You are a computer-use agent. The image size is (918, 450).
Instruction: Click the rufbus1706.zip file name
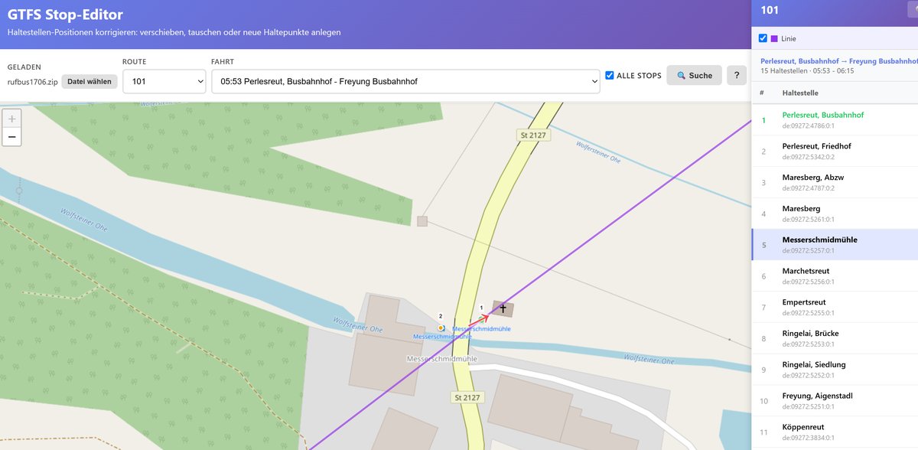tap(31, 82)
